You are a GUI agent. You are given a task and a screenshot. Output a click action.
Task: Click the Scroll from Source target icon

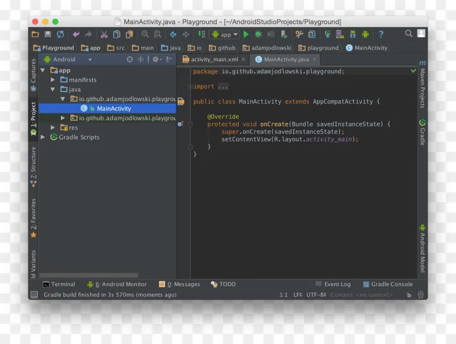pyautogui.click(x=130, y=60)
